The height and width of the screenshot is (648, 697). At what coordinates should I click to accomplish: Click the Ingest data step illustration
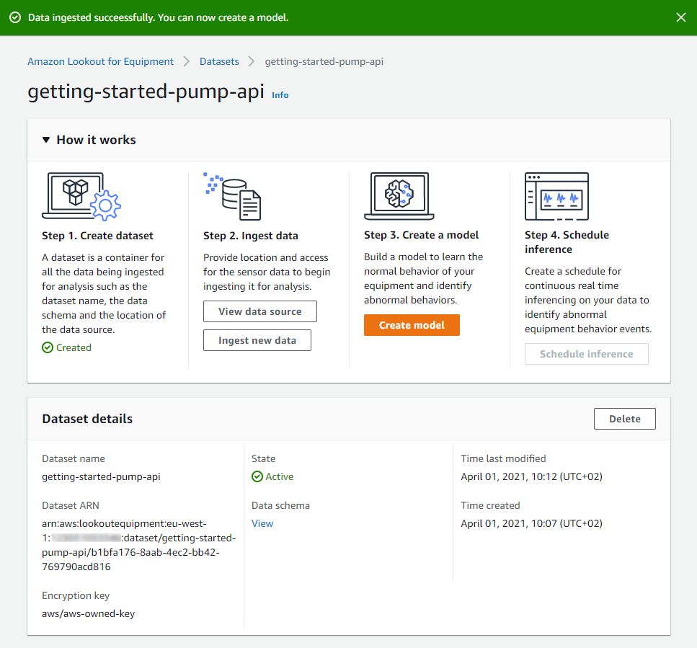[232, 196]
